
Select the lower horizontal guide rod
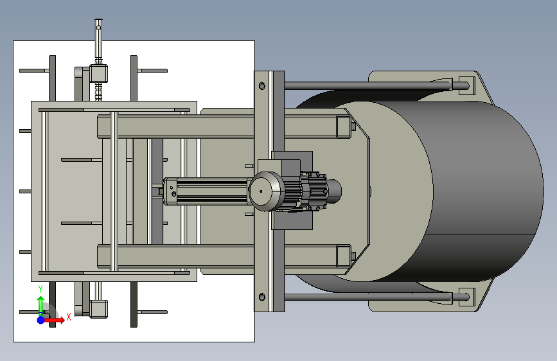[376, 297]
